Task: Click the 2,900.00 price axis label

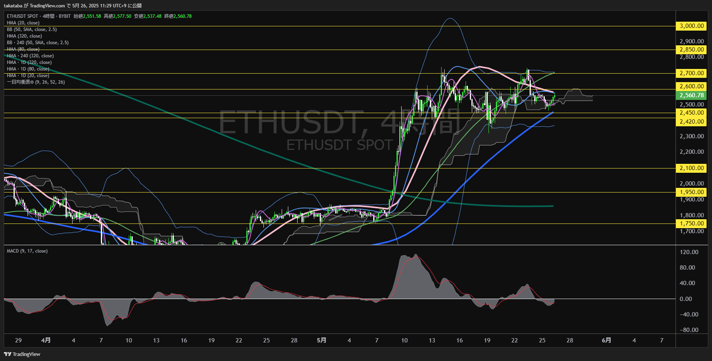Action: tap(691, 41)
